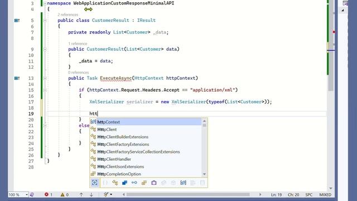The width and height of the screenshot is (357, 201).
Task: Click the serializer variable on line 17
Action: pos(140,102)
